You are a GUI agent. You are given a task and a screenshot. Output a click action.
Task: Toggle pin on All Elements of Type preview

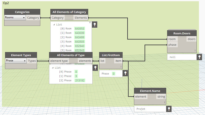coord(95,68)
